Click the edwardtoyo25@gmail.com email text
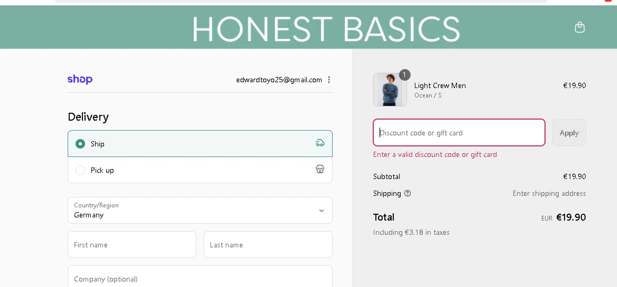Image resolution: width=617 pixels, height=287 pixels. [x=279, y=80]
